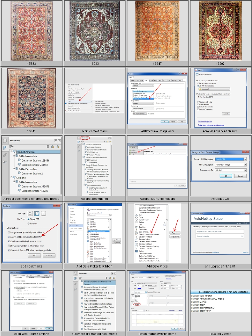
Task: Click Find a word in the current document link
Action: tap(211, 125)
